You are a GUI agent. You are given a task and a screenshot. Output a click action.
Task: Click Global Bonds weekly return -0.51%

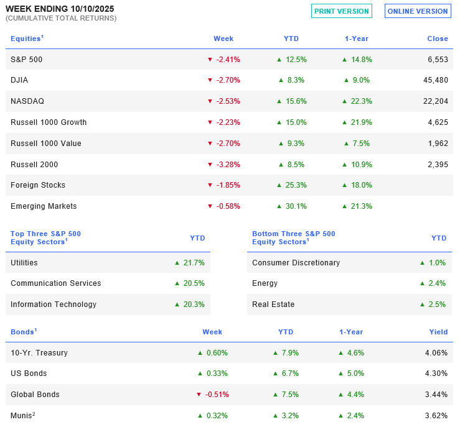point(217,394)
